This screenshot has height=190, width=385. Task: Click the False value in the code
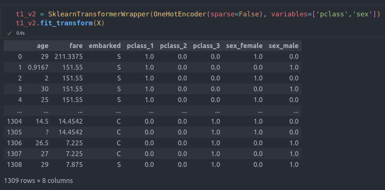coord(249,14)
